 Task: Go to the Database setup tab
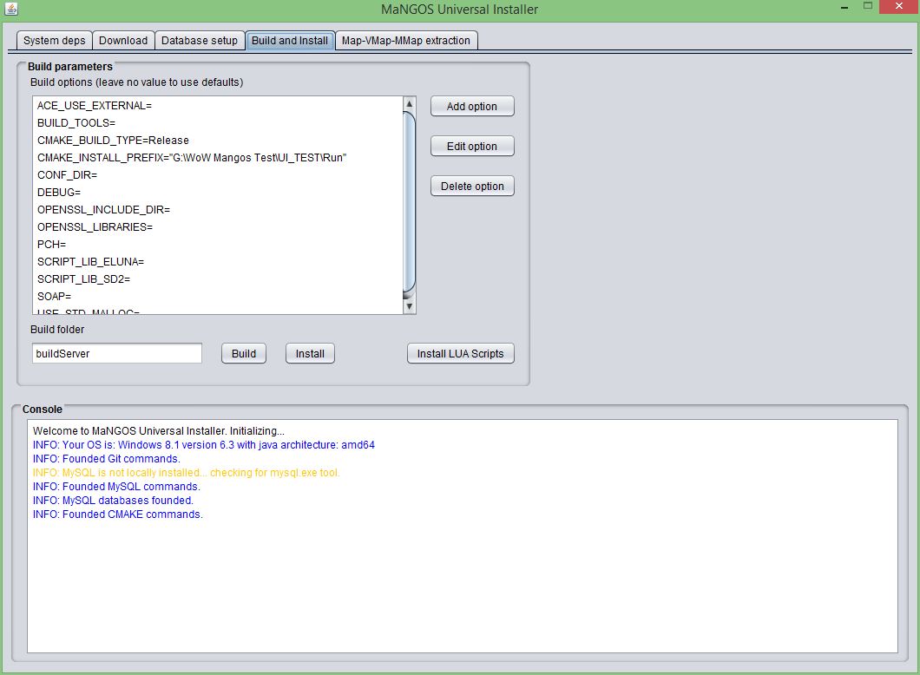coord(200,41)
